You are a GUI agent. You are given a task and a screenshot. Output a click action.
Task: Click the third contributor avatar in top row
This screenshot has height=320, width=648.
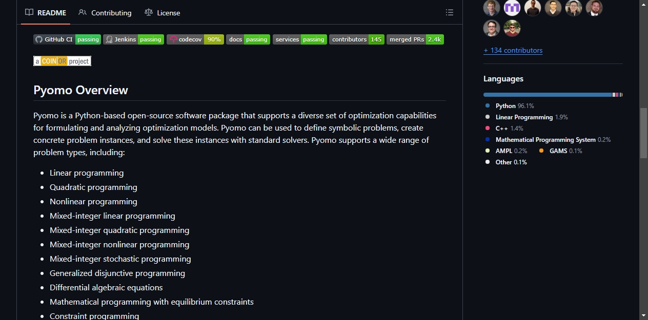click(x=533, y=8)
